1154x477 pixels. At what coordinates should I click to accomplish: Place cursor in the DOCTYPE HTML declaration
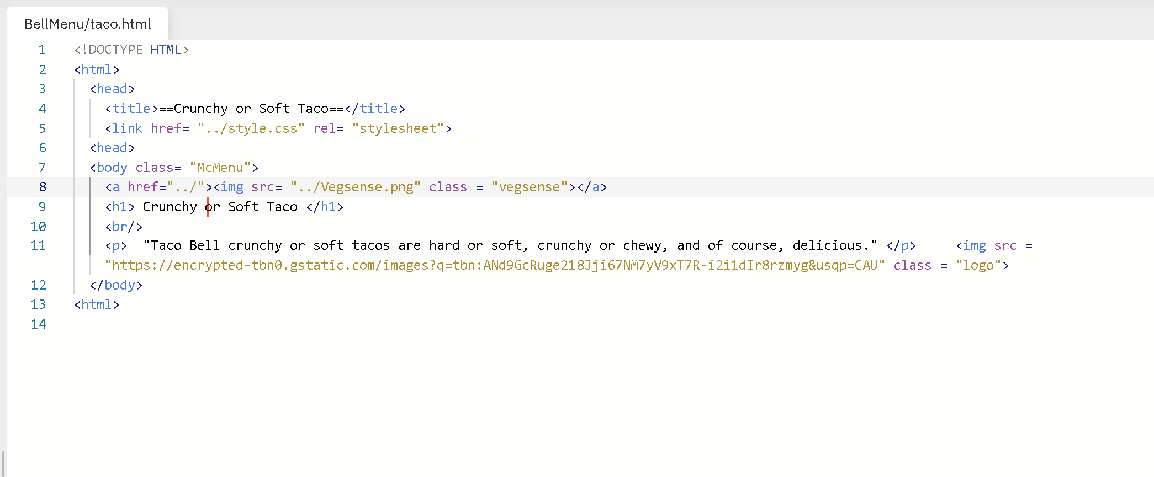(x=131, y=50)
